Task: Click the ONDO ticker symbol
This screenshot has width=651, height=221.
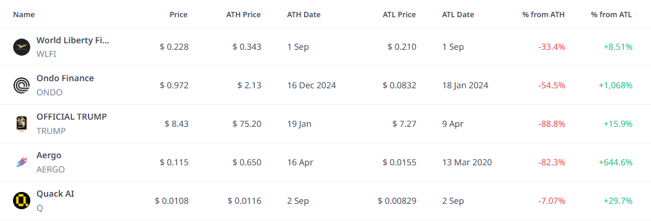Action: click(49, 92)
